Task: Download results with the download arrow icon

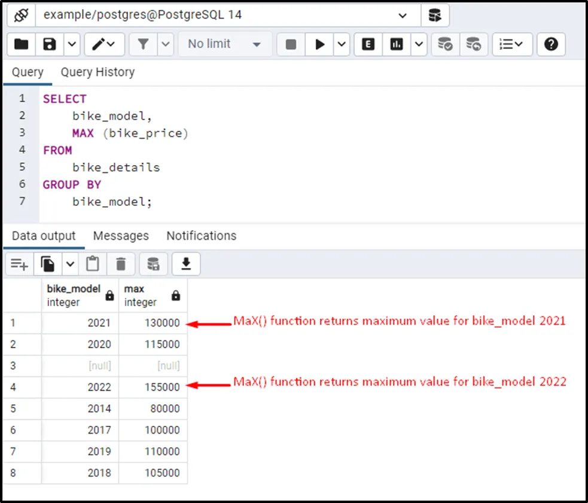Action: [185, 264]
